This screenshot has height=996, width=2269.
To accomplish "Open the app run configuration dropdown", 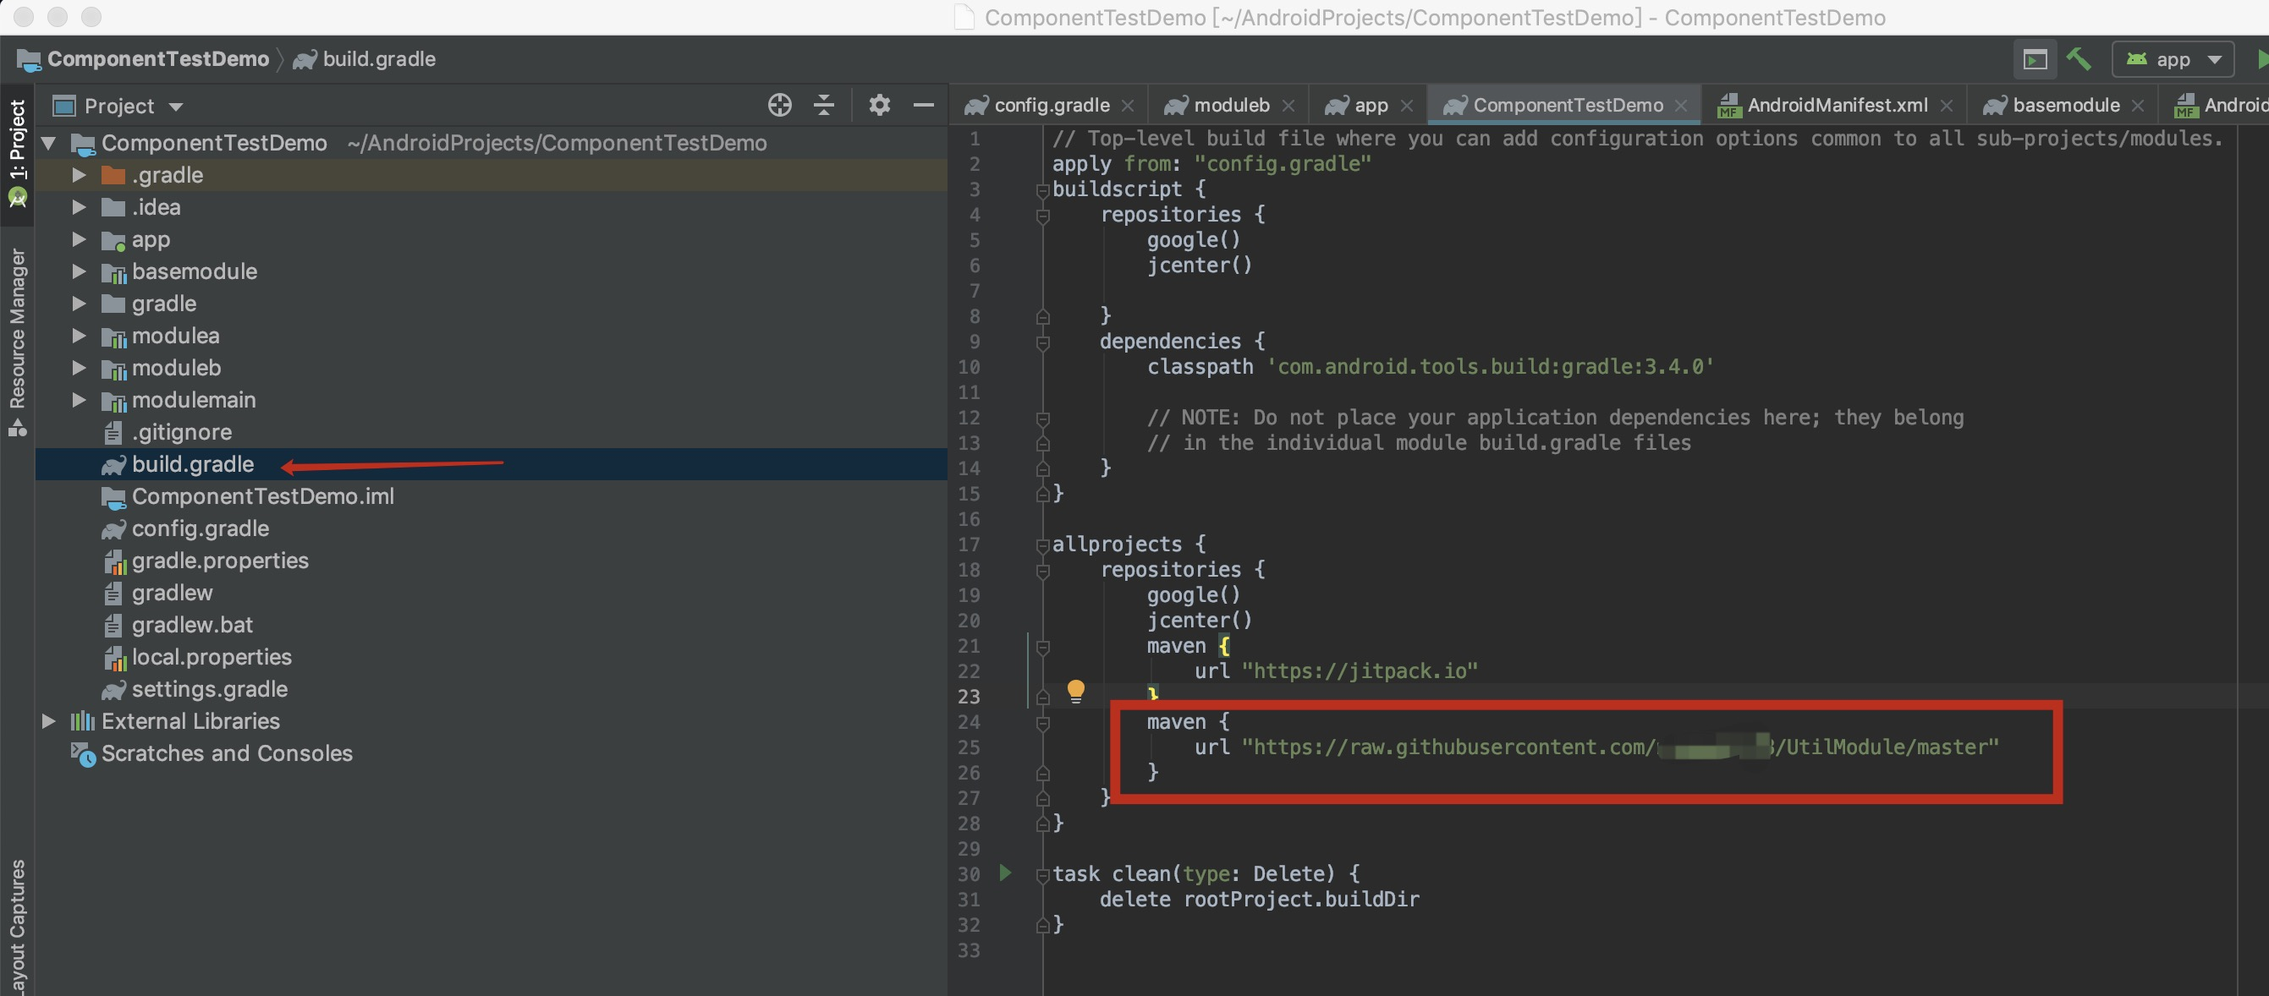I will tap(2173, 60).
